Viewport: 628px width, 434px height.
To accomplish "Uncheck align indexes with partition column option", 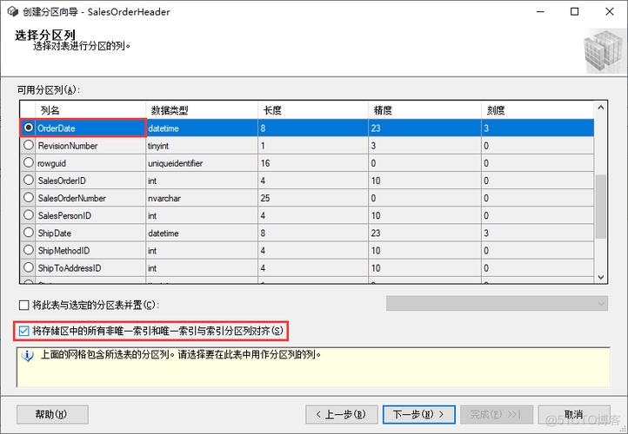I will (x=24, y=331).
